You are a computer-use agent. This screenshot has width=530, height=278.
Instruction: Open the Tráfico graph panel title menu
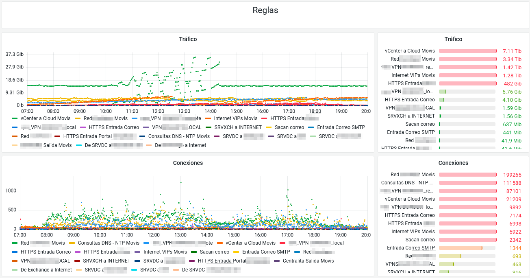(188, 39)
